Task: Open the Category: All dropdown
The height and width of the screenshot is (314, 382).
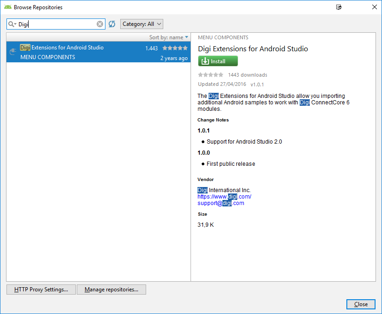Action: tap(142, 24)
